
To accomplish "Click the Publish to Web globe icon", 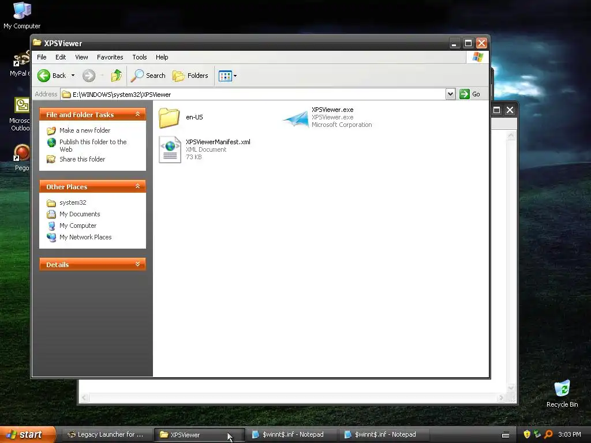I will click(51, 142).
